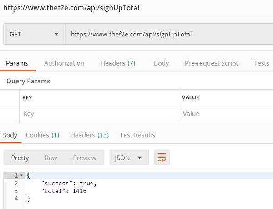Switch to Preview response view
Viewport: 273px width, 209px height.
85,158
